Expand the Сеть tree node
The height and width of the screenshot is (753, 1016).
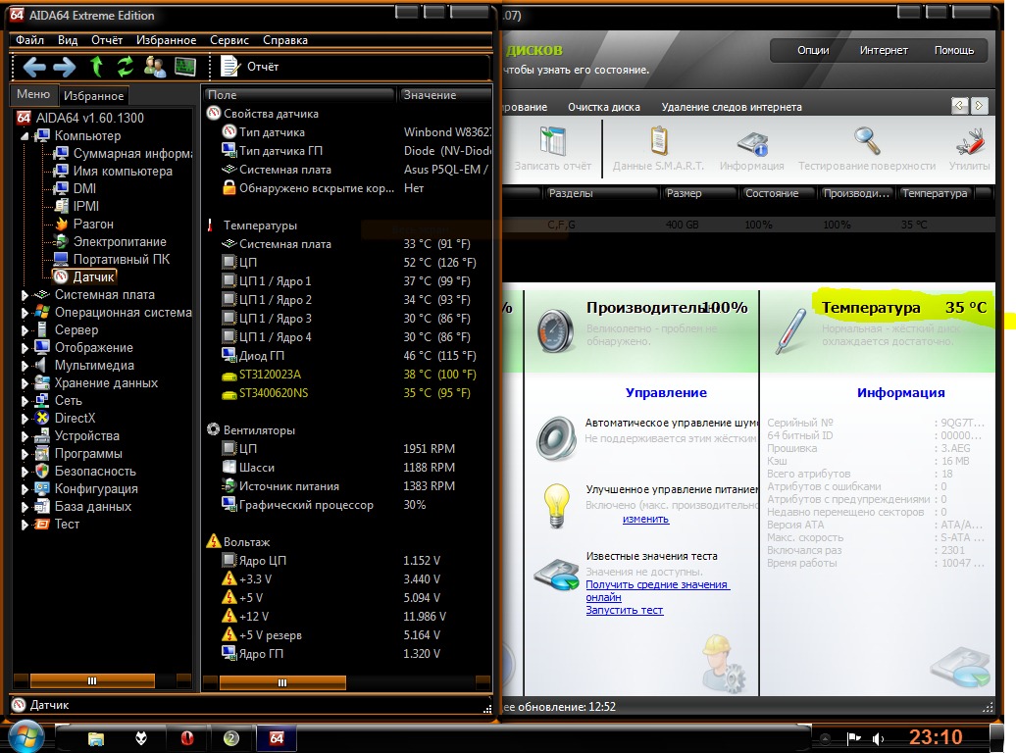(x=25, y=400)
